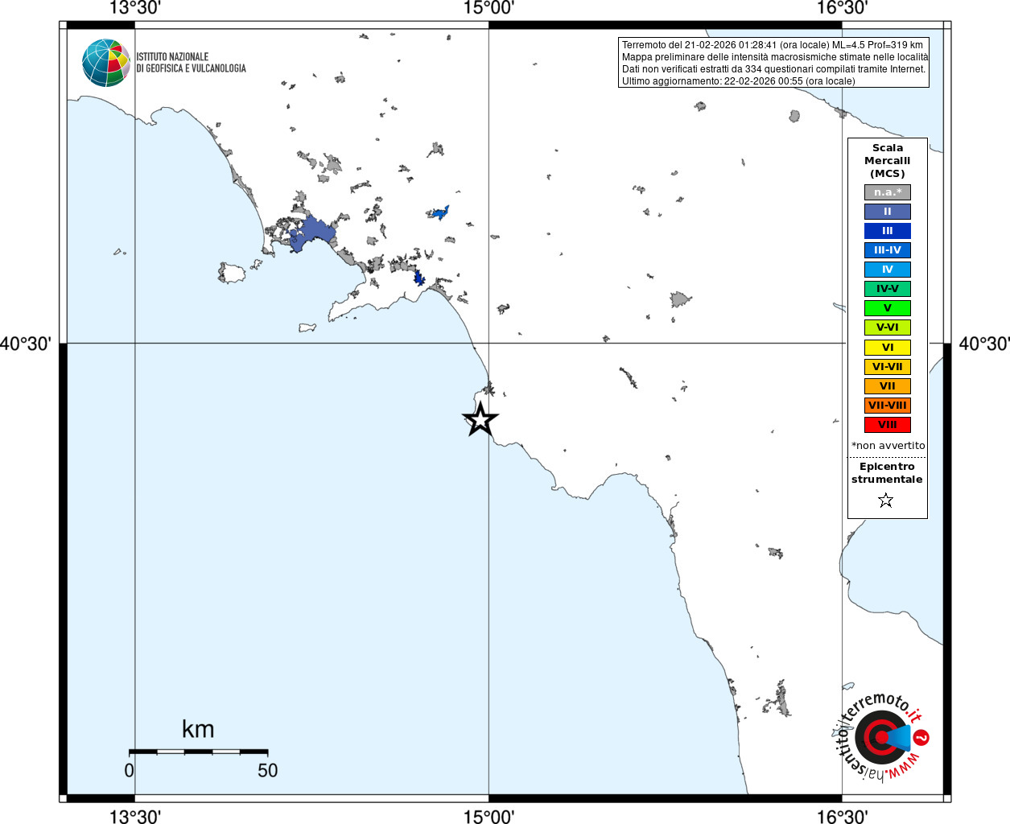
Task: Click 'Istituto Nazionale di Geofisica e Vulcanologia' text
Action: click(x=191, y=63)
